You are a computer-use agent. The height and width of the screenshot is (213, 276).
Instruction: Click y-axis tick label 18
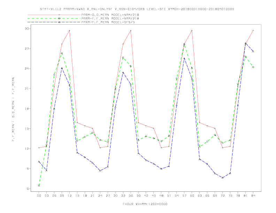[x=26, y=109]
